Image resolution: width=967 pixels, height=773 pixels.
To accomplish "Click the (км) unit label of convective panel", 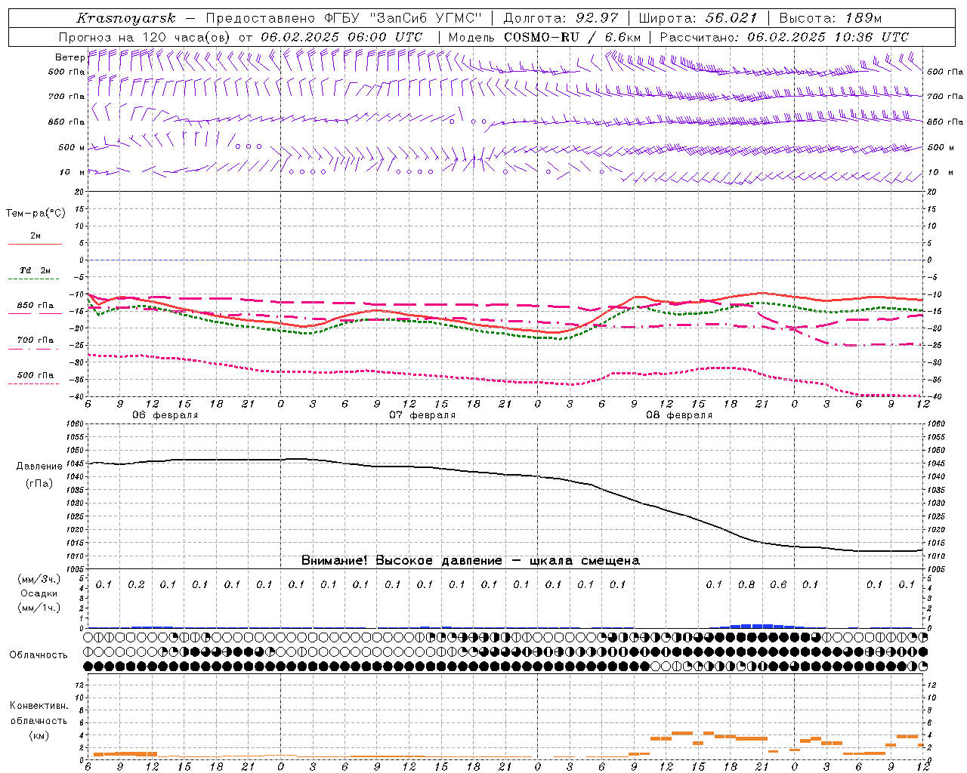I will (39, 735).
